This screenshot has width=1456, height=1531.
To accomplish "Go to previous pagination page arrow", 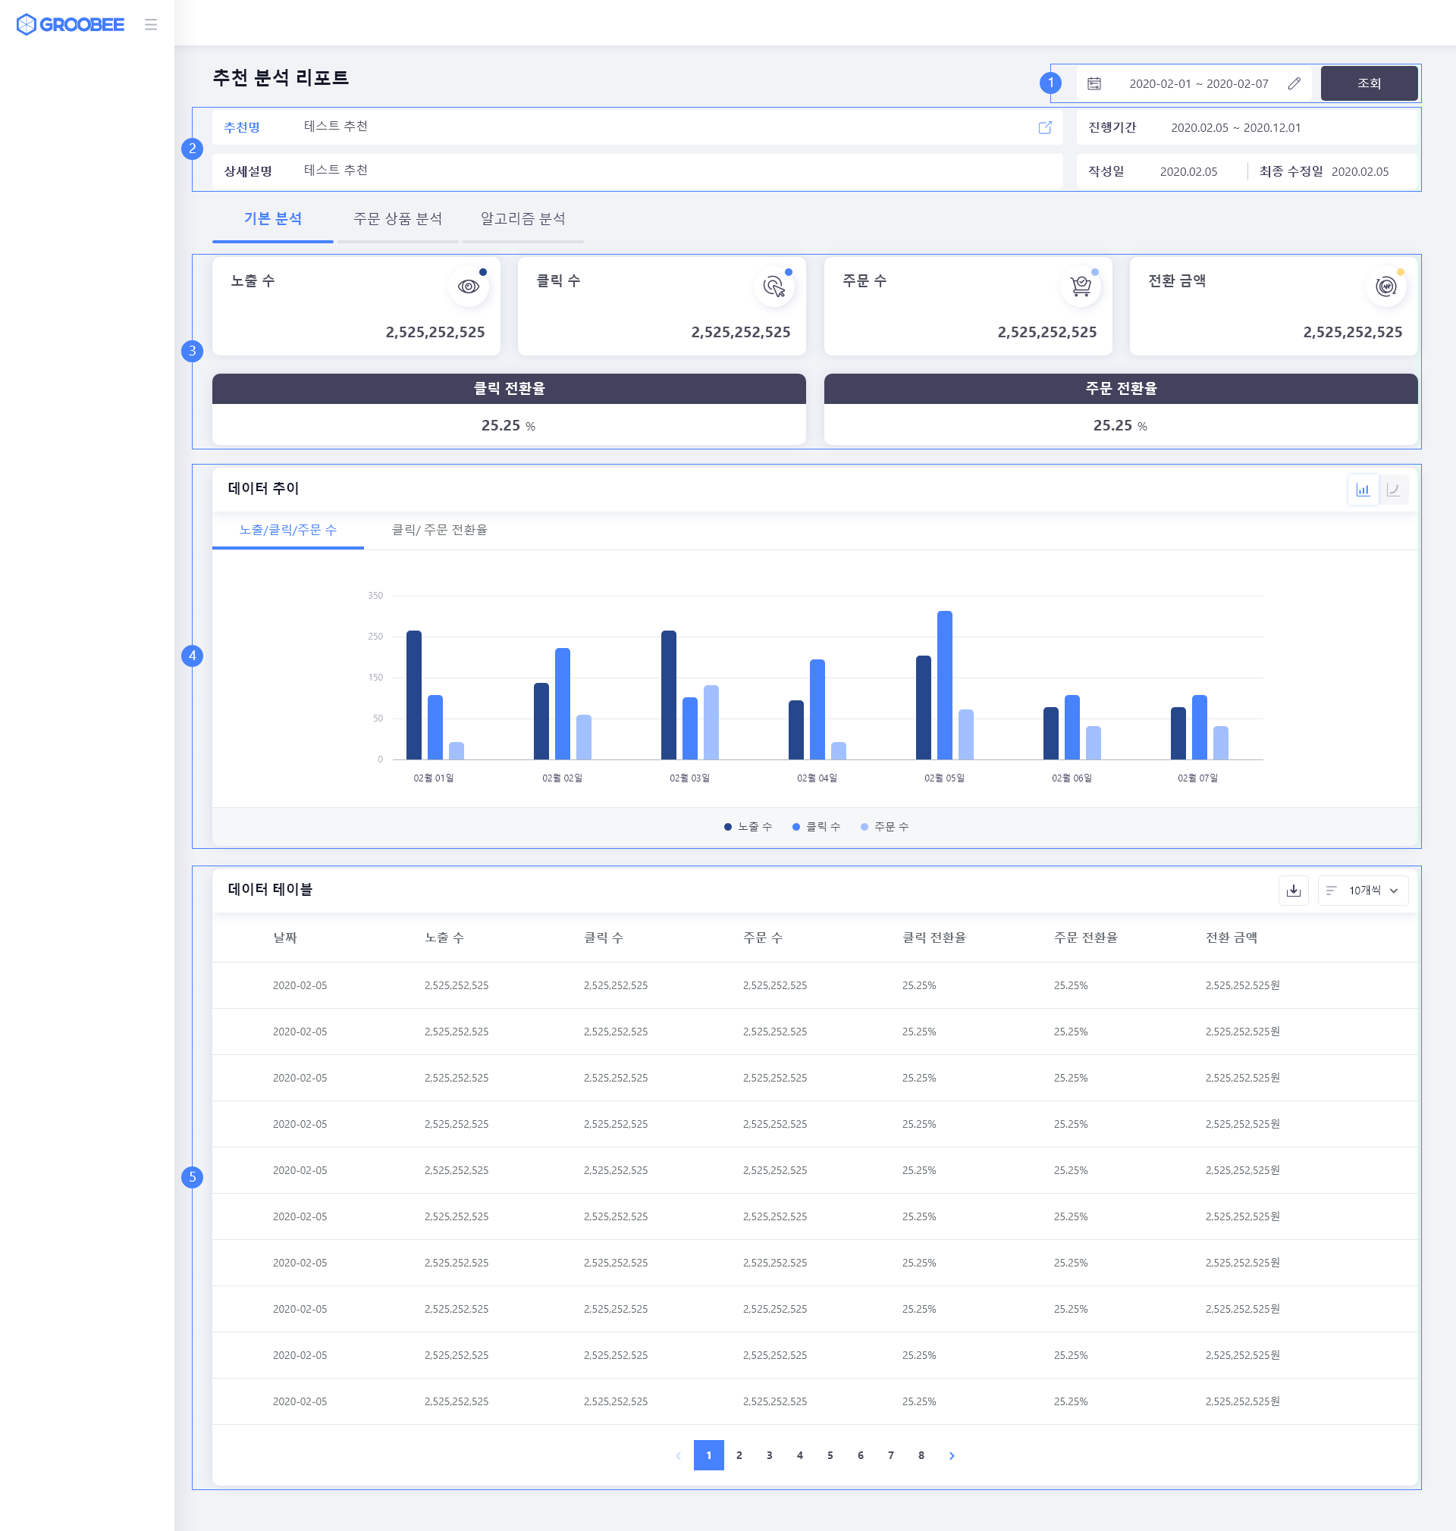I will (x=678, y=1456).
